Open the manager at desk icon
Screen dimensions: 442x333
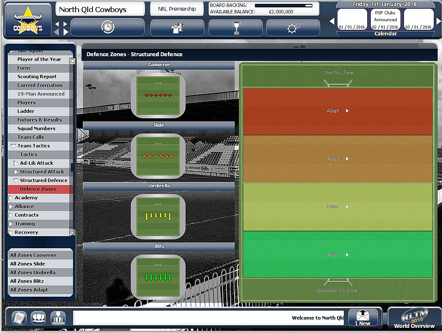coord(58,318)
